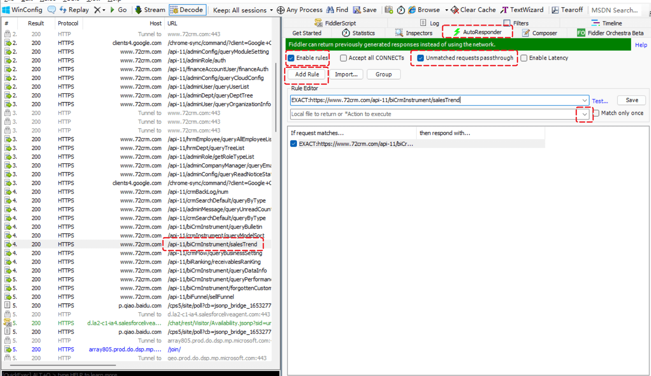This screenshot has height=376, width=651.
Task: Open Fiddler Orchestra Beta tab
Action: 610,33
